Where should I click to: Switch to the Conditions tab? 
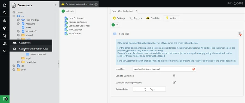coord(154,18)
